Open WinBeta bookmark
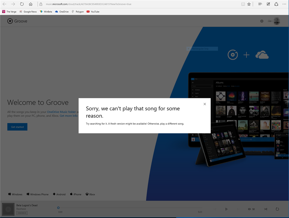Screen dimensions: 289x218 [46, 12]
